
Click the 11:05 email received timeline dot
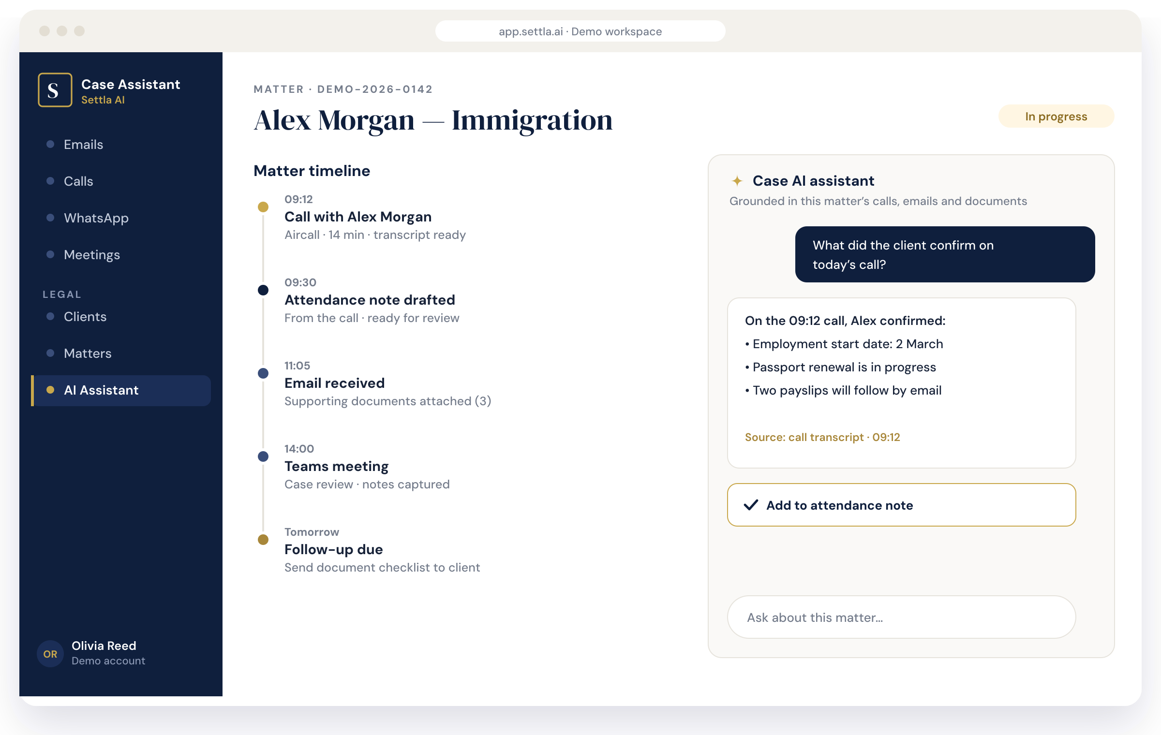click(x=263, y=373)
